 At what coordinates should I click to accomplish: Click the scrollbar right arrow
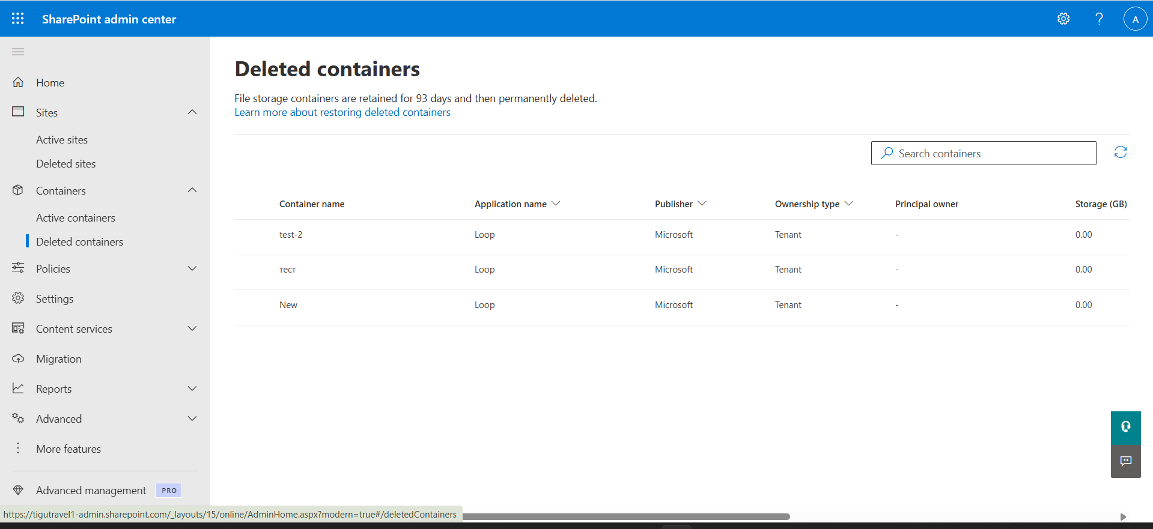point(1122,516)
